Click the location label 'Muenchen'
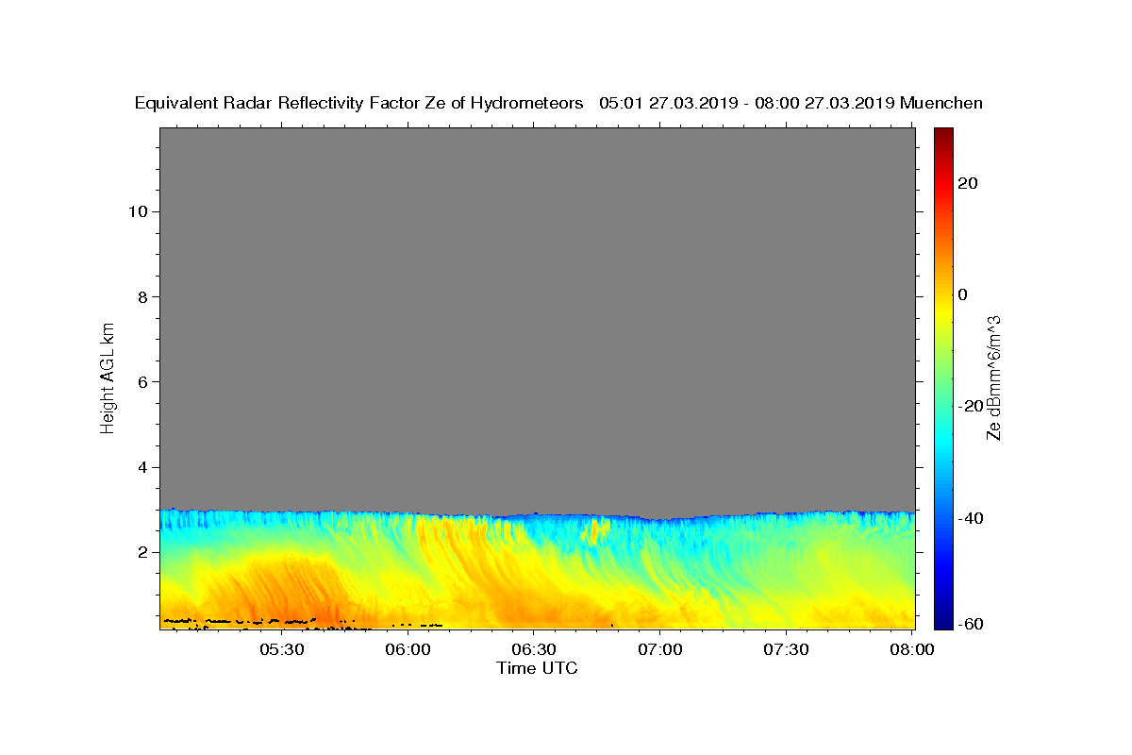The height and width of the screenshot is (755, 1132). [941, 103]
